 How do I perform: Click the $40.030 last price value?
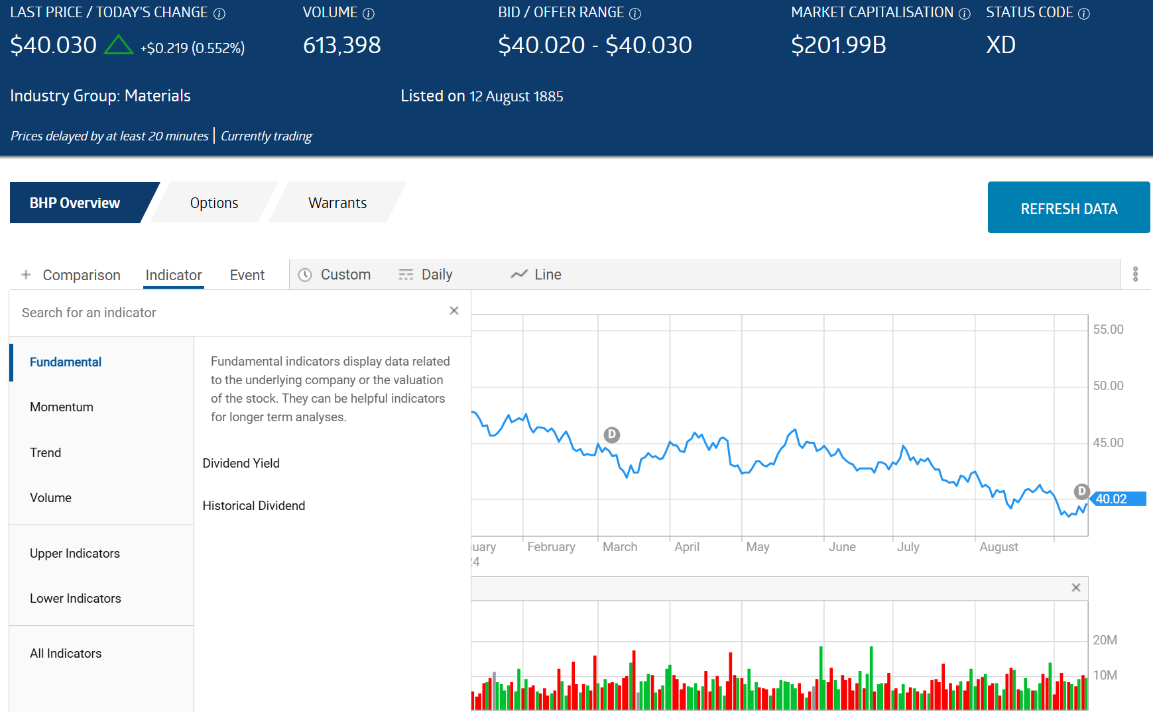(54, 45)
